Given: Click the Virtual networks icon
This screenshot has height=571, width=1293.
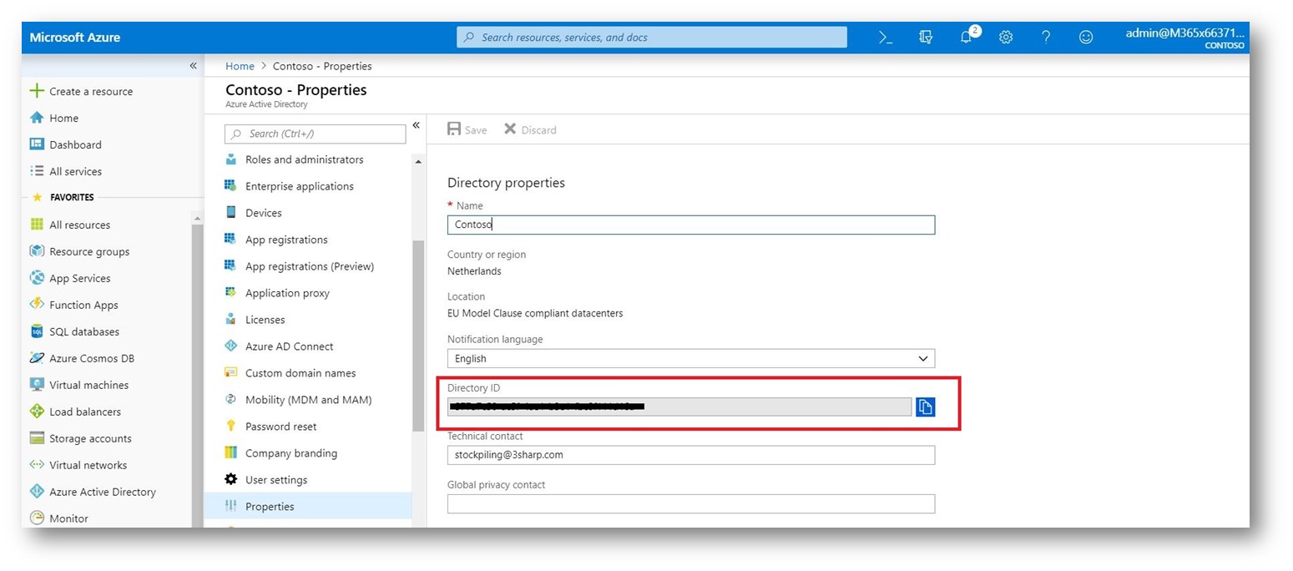Looking at the screenshot, I should point(37,465).
